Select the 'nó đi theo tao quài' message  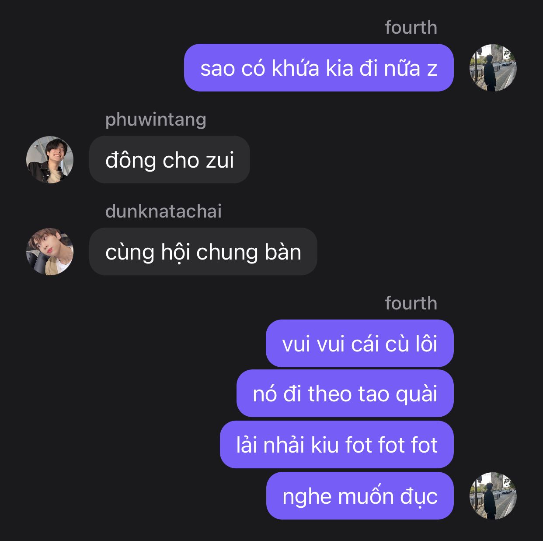tap(345, 393)
